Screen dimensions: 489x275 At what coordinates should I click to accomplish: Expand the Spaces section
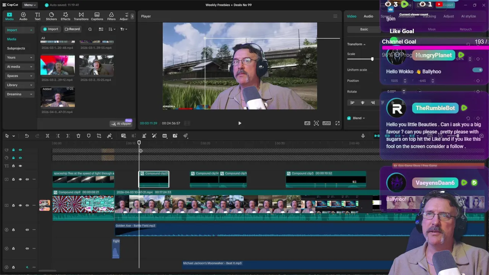point(19,76)
